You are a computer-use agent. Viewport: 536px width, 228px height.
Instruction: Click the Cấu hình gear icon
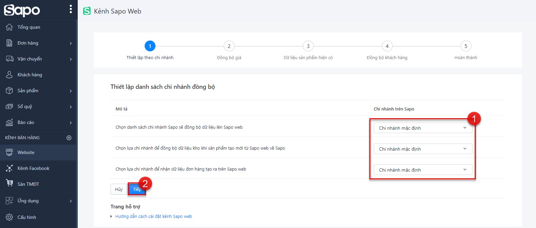9,217
